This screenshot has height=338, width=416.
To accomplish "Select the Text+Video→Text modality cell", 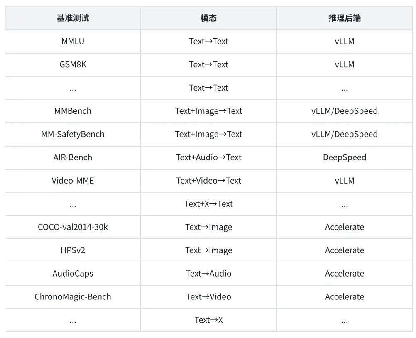I will point(208,181).
